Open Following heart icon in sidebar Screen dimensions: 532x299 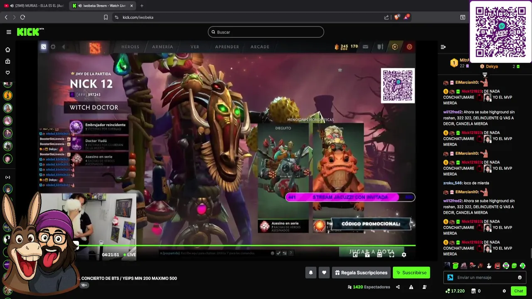[x=7, y=73]
